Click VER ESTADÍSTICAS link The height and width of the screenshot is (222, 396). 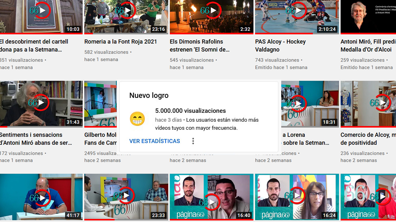coord(154,141)
